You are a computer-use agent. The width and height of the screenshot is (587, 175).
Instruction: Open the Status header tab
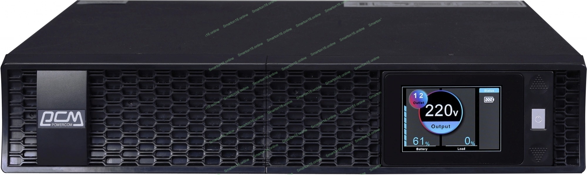489,91
